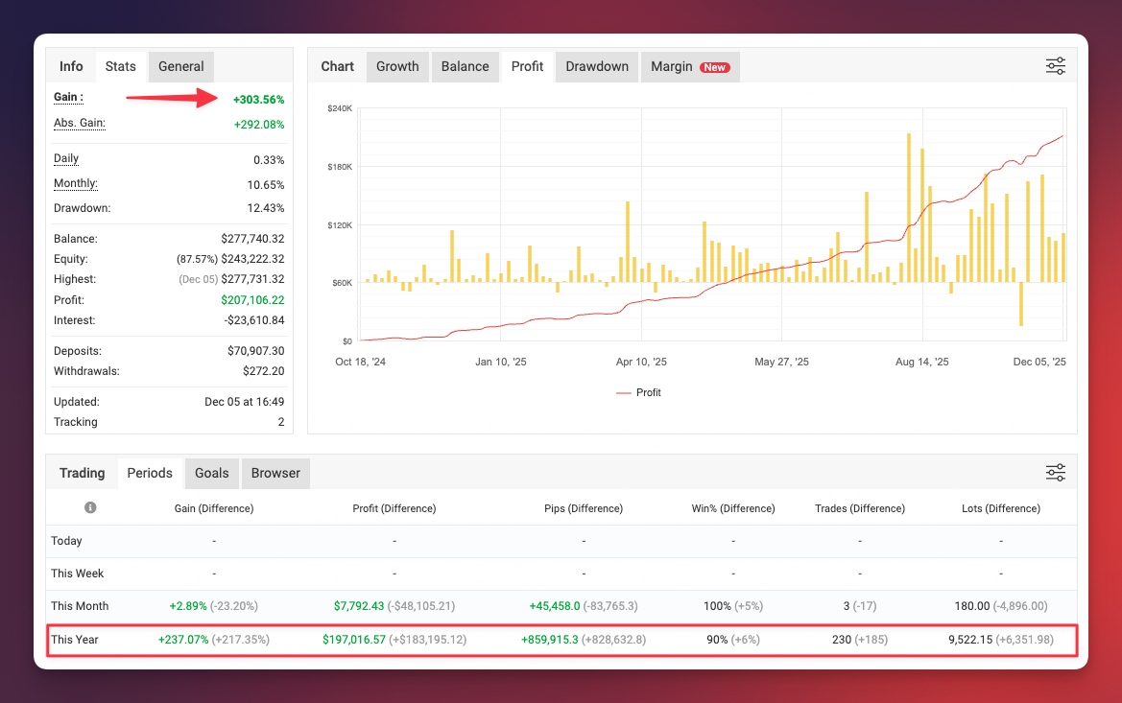Switch to the Balance chart tab

click(465, 66)
